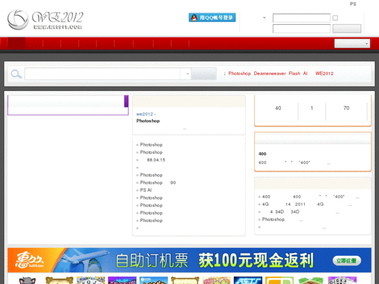This screenshot has height=284, width=379.
Task: Click the stat value 40
Action: coord(278,108)
